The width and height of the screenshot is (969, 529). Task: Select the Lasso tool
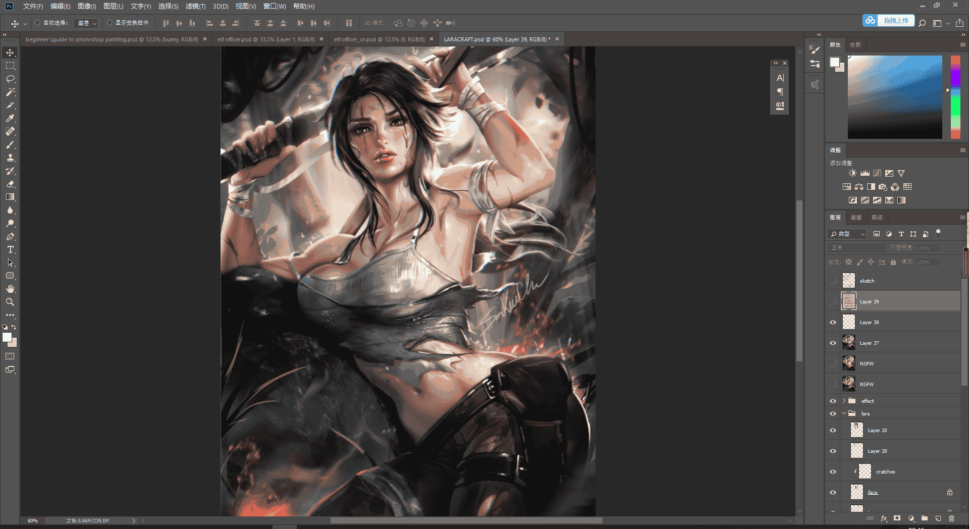tap(10, 79)
